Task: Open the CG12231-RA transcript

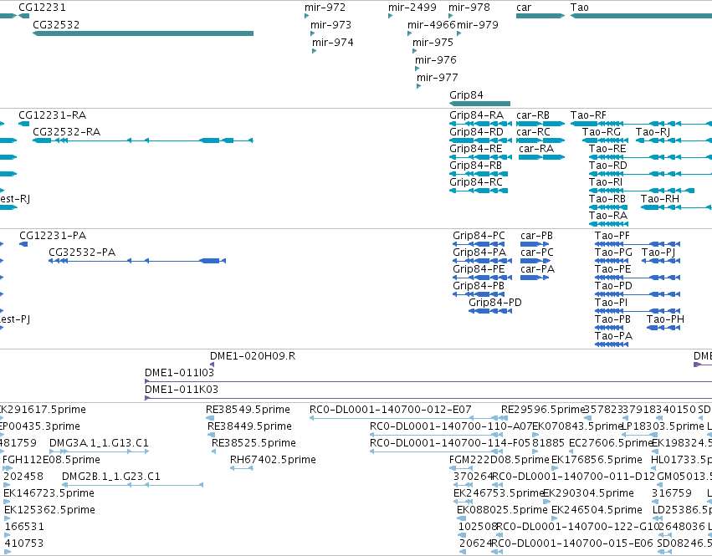Action: click(24, 124)
